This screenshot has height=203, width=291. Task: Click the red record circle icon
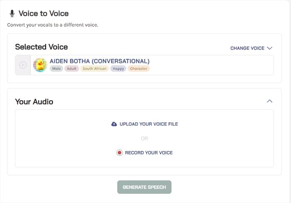[120, 153]
